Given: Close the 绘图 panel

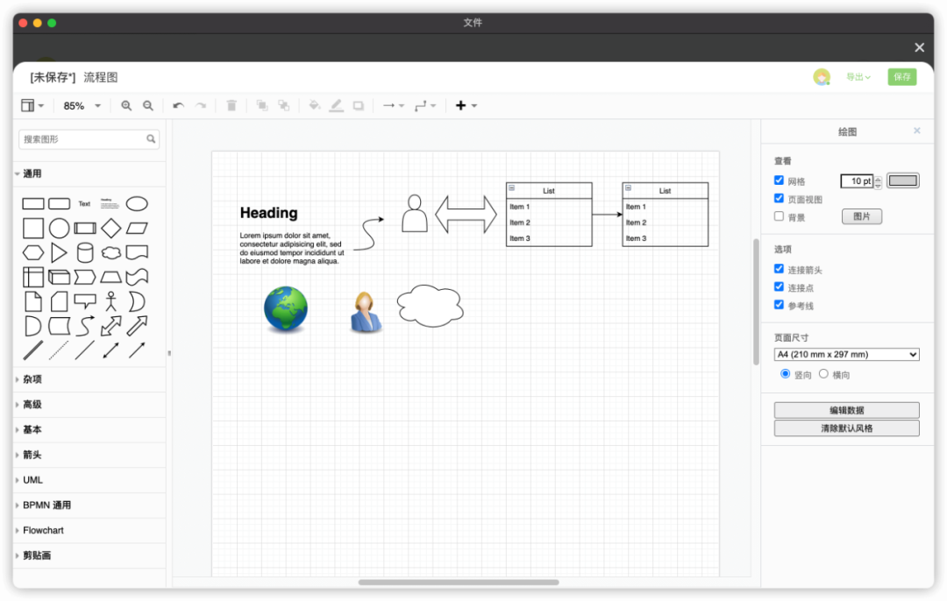Looking at the screenshot, I should coord(917,131).
